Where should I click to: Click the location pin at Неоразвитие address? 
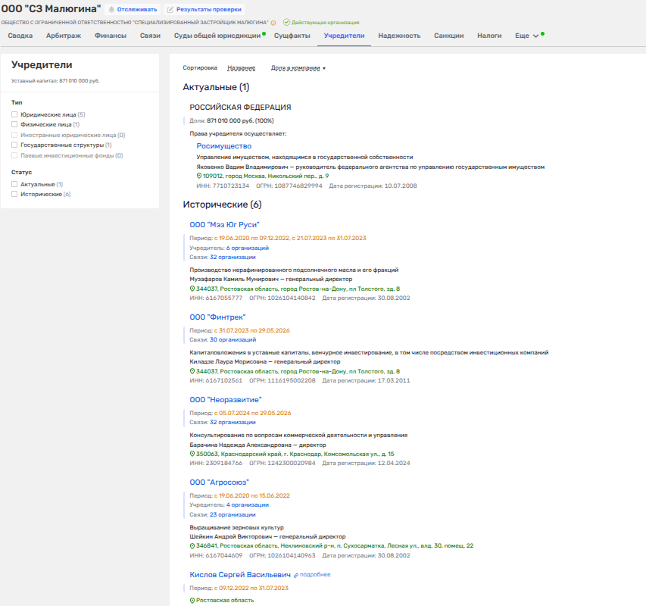tap(192, 454)
